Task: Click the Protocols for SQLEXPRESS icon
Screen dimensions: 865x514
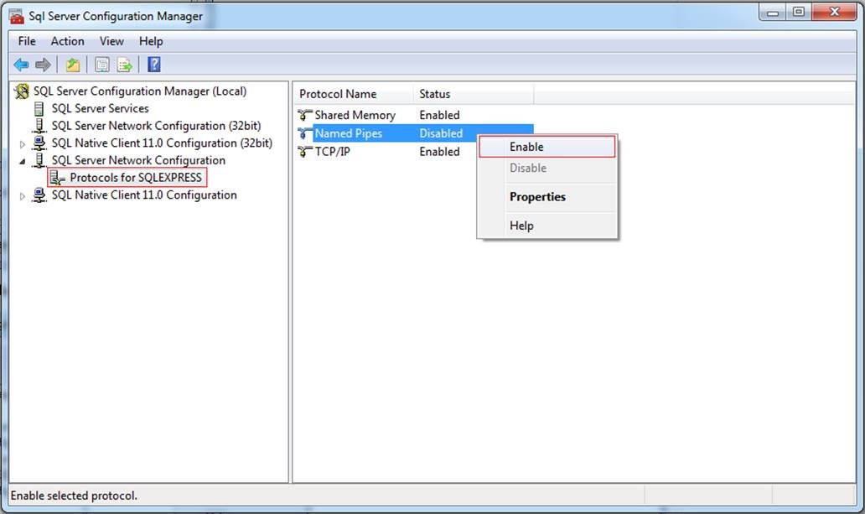Action: pyautogui.click(x=57, y=178)
